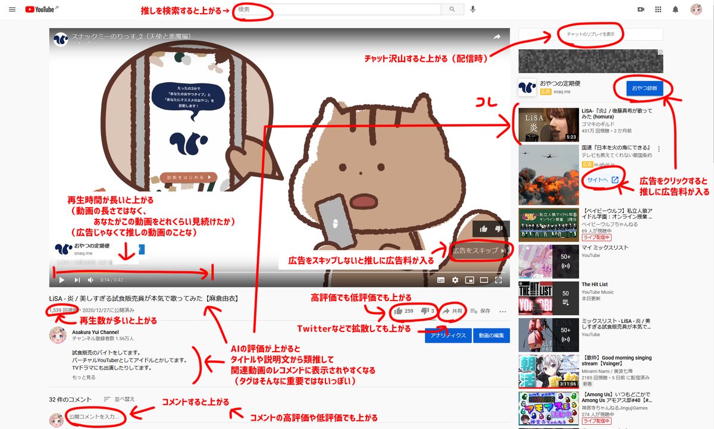
Task: Open the ad info icon on the banner
Action: pos(659,52)
